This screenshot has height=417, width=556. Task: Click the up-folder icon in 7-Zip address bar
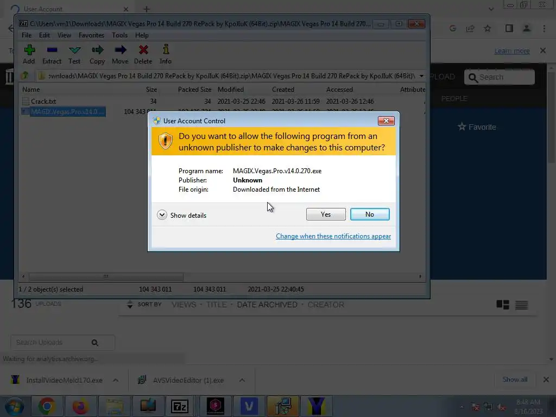pyautogui.click(x=25, y=75)
